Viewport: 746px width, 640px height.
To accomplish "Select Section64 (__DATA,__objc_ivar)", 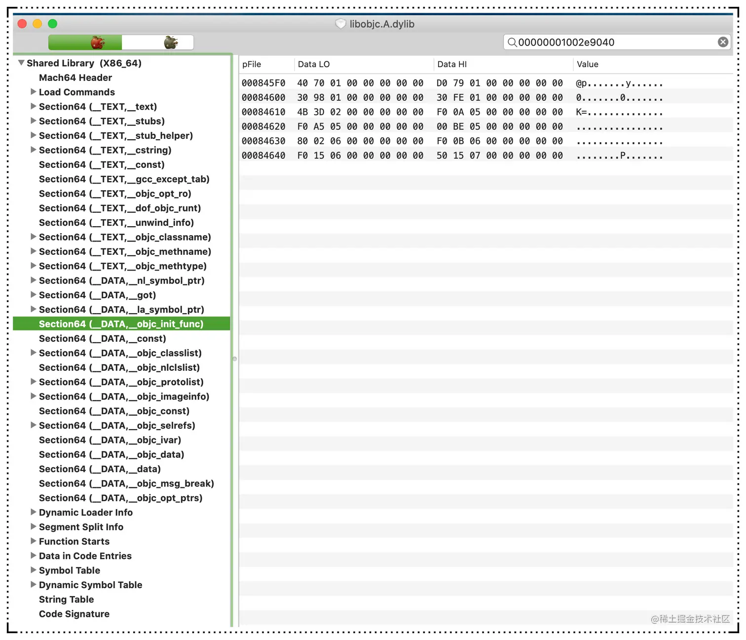I will coord(110,440).
